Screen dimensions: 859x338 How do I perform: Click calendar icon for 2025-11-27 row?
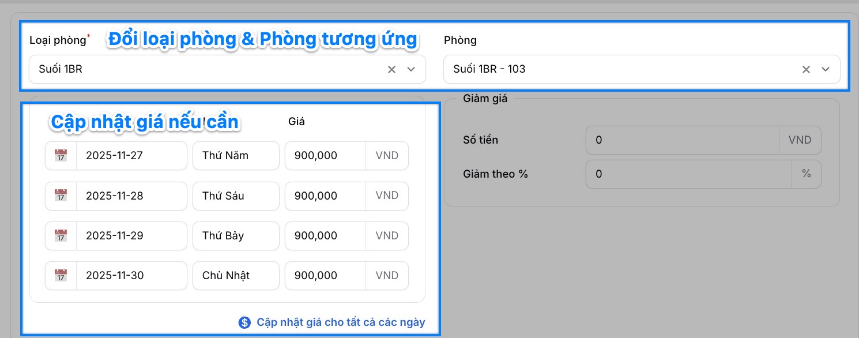tap(61, 156)
